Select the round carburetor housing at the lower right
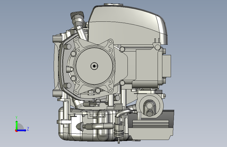Image resolution: width=227 pixels, height=147 pixels. [150, 106]
